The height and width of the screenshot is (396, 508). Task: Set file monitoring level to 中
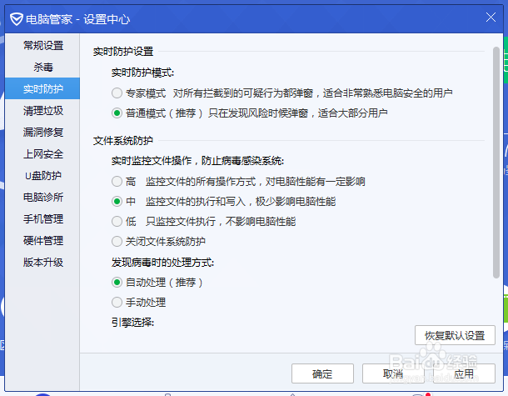click(117, 202)
